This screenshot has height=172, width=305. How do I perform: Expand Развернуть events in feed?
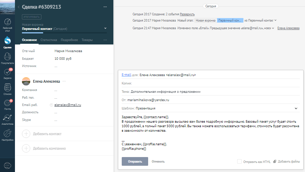[x=187, y=14]
